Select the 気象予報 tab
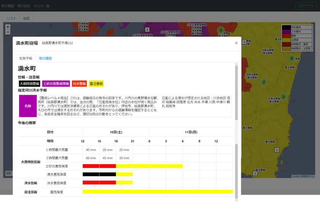 pyautogui.click(x=26, y=58)
